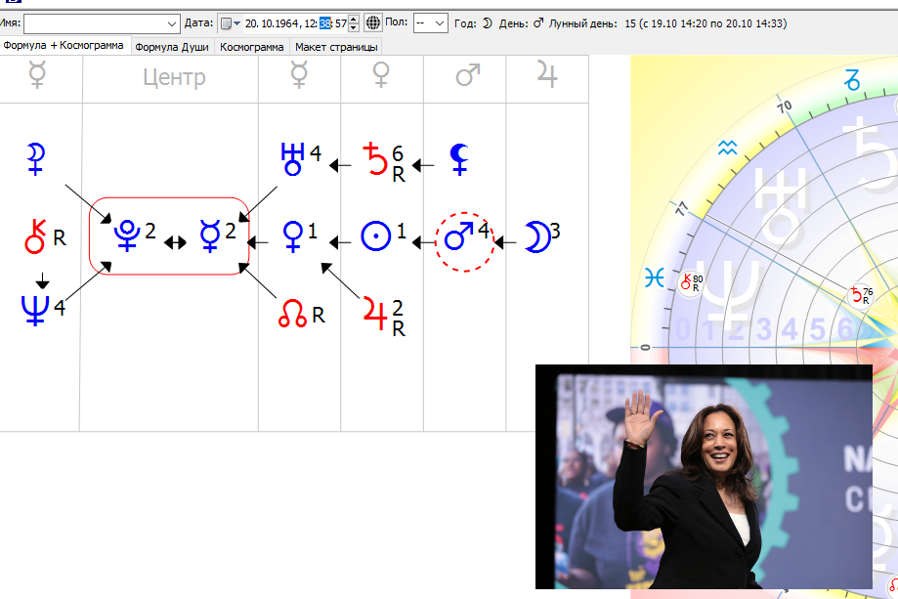898x599 pixels.
Task: Switch to Космограмма tab
Action: (251, 47)
